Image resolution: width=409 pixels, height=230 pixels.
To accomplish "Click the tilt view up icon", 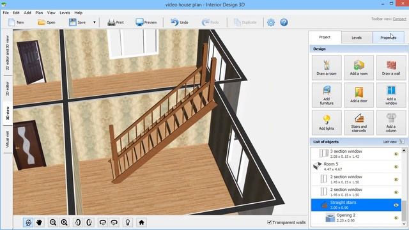I will coord(103,222).
